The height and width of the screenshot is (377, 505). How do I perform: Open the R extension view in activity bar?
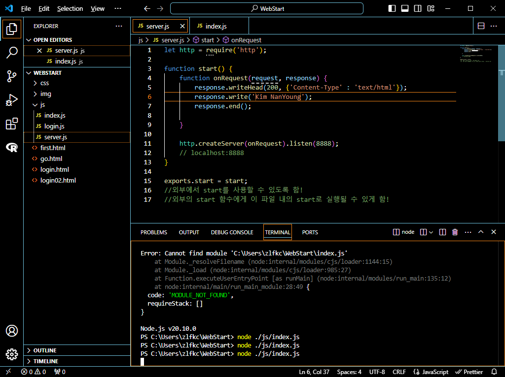(x=12, y=148)
